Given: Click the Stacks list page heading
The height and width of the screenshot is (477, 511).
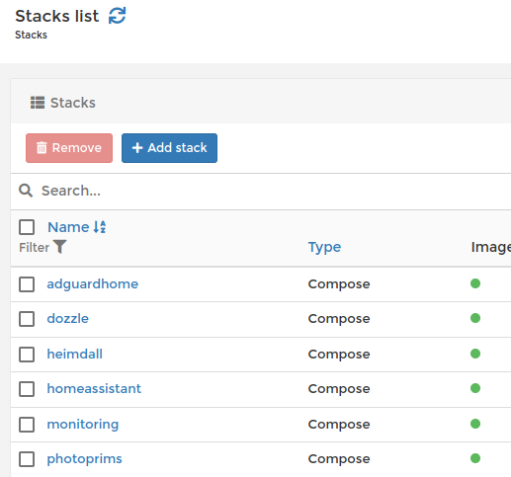Looking at the screenshot, I should (57, 16).
